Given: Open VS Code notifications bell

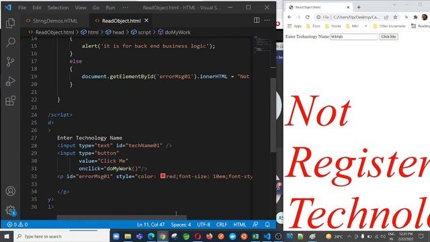Looking at the screenshot, I should 267,225.
